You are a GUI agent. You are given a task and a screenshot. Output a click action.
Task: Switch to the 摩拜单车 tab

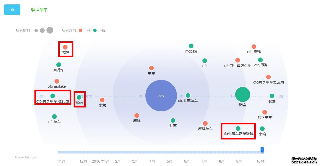coord(39,10)
